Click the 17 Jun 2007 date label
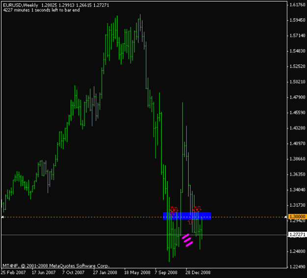The height and width of the screenshot is (278, 307). 44,273
